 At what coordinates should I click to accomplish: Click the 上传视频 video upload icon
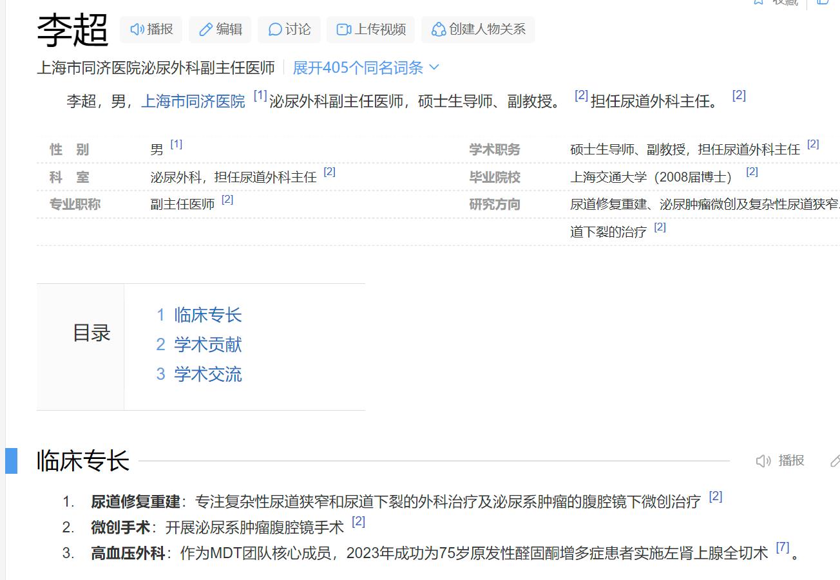pos(343,29)
